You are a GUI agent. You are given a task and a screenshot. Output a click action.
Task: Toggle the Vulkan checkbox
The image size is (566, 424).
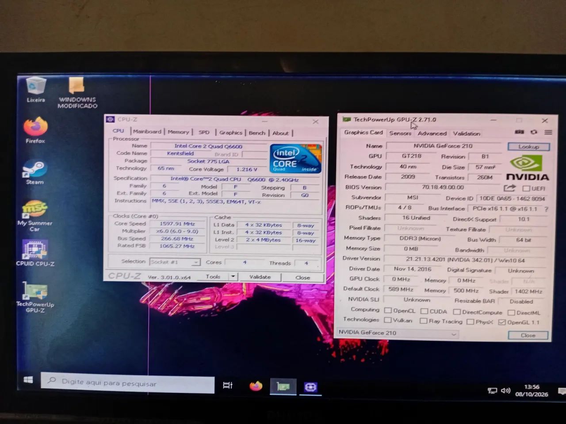(x=388, y=320)
